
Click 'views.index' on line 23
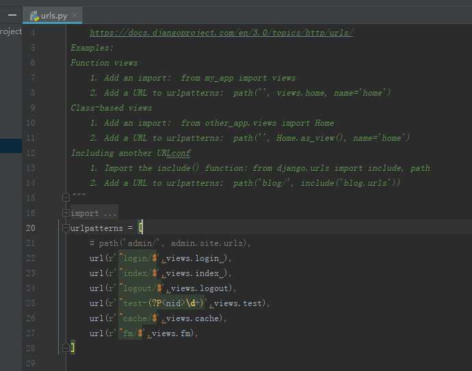[193, 273]
